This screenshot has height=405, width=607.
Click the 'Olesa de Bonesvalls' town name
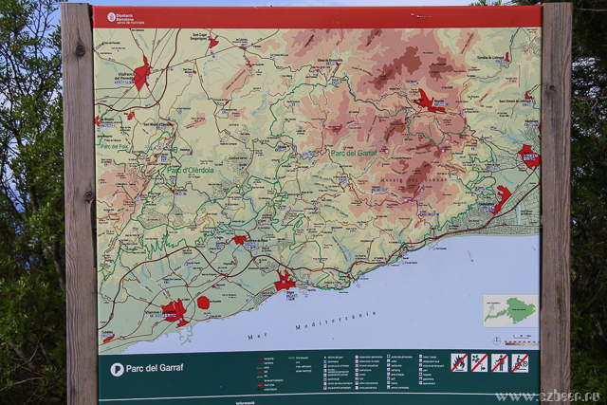tap(330, 61)
